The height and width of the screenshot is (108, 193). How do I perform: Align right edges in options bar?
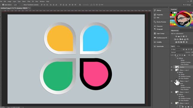(56, 5)
